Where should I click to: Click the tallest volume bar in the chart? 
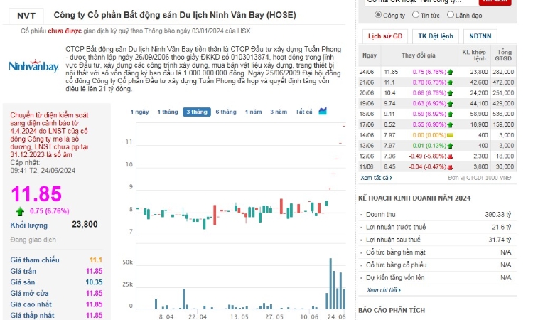pos(330,283)
